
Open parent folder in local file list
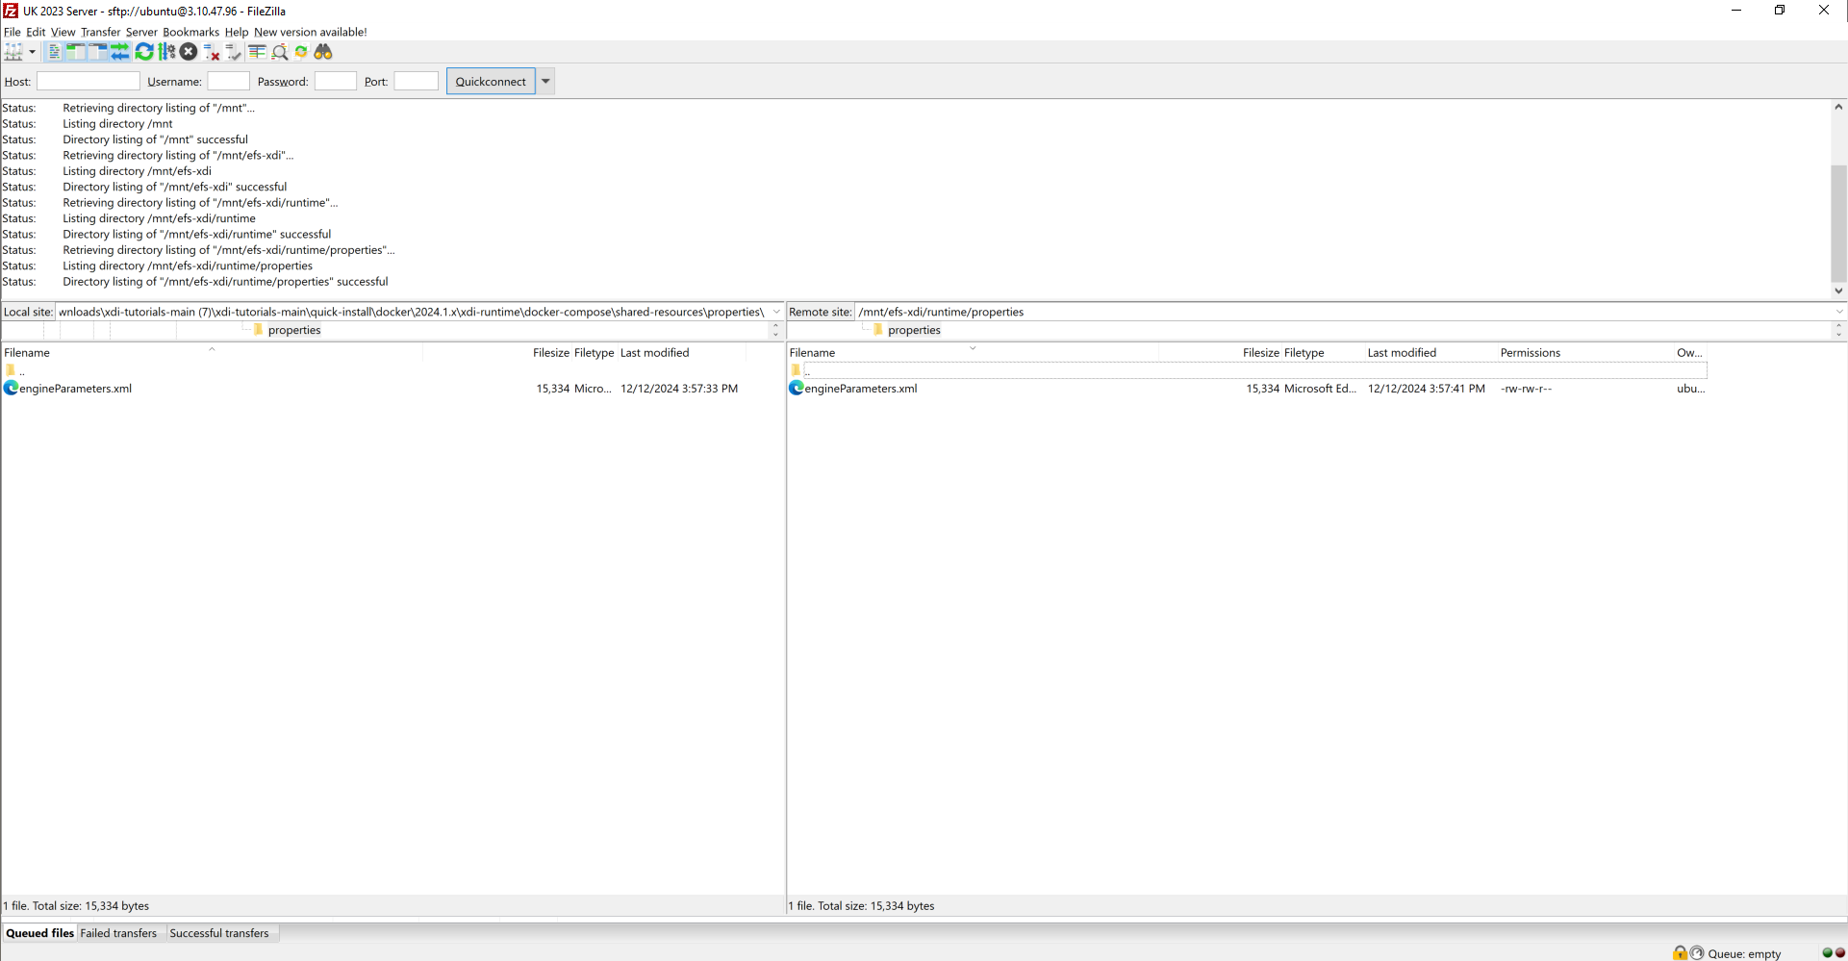coord(15,370)
